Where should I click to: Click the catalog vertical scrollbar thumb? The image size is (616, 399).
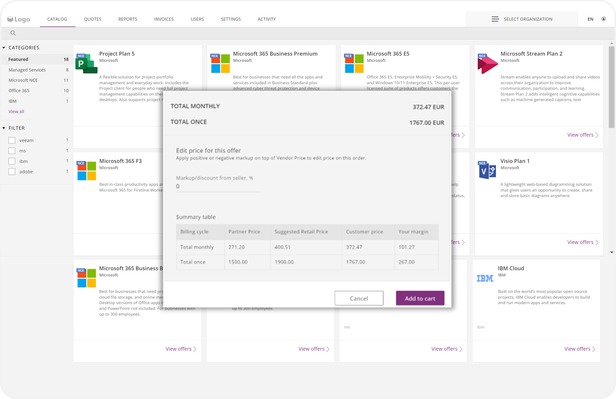pos(612,87)
